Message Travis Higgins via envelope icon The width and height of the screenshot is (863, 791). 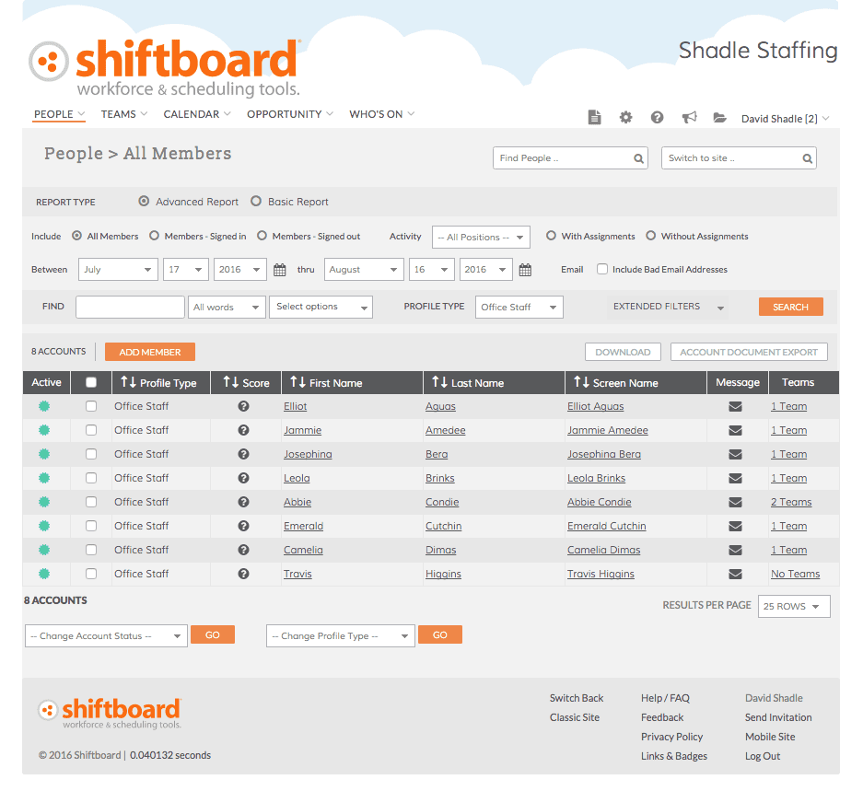[x=735, y=574]
